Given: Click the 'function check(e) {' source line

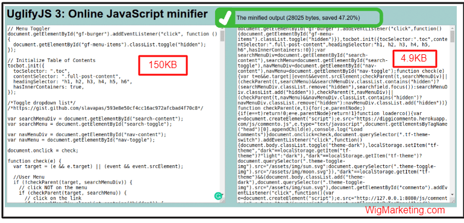Looking at the screenshot, I should pos(34,161).
